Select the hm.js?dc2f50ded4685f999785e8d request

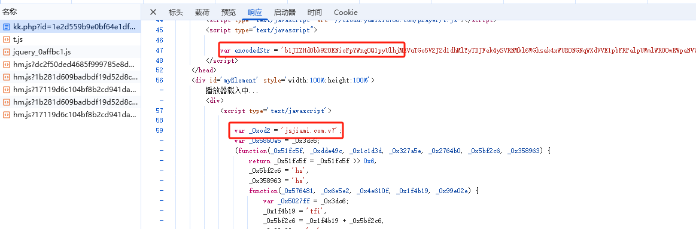[x=71, y=65]
